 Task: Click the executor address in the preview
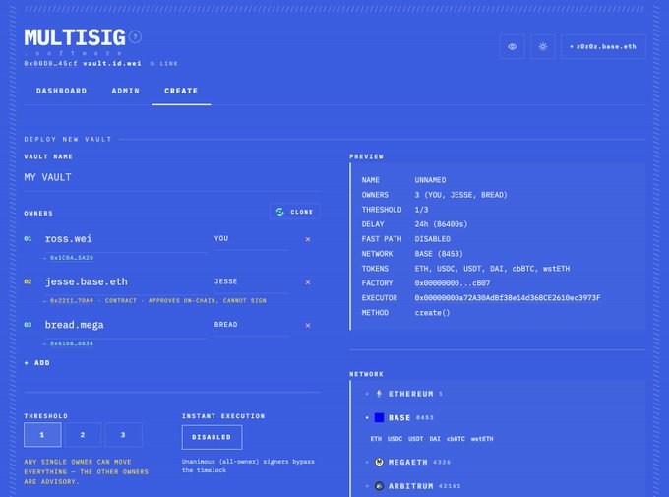[x=508, y=298]
